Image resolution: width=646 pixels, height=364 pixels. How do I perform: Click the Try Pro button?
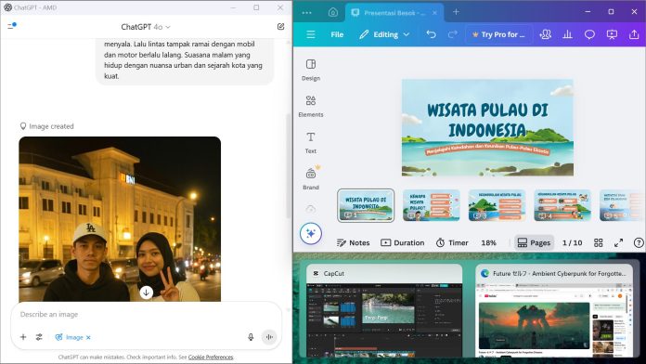coord(499,34)
